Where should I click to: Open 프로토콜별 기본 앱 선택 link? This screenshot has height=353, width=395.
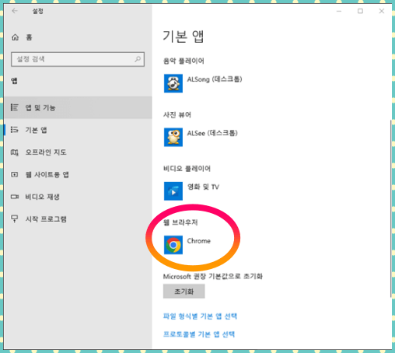(x=199, y=334)
